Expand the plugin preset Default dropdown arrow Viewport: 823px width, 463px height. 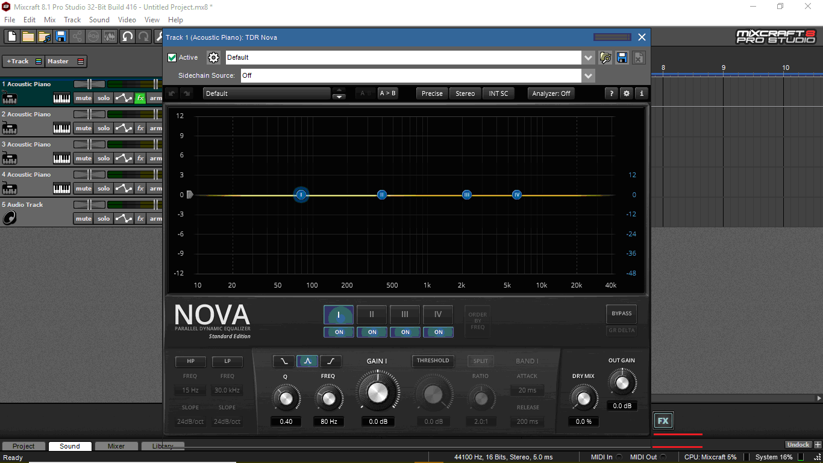click(589, 58)
